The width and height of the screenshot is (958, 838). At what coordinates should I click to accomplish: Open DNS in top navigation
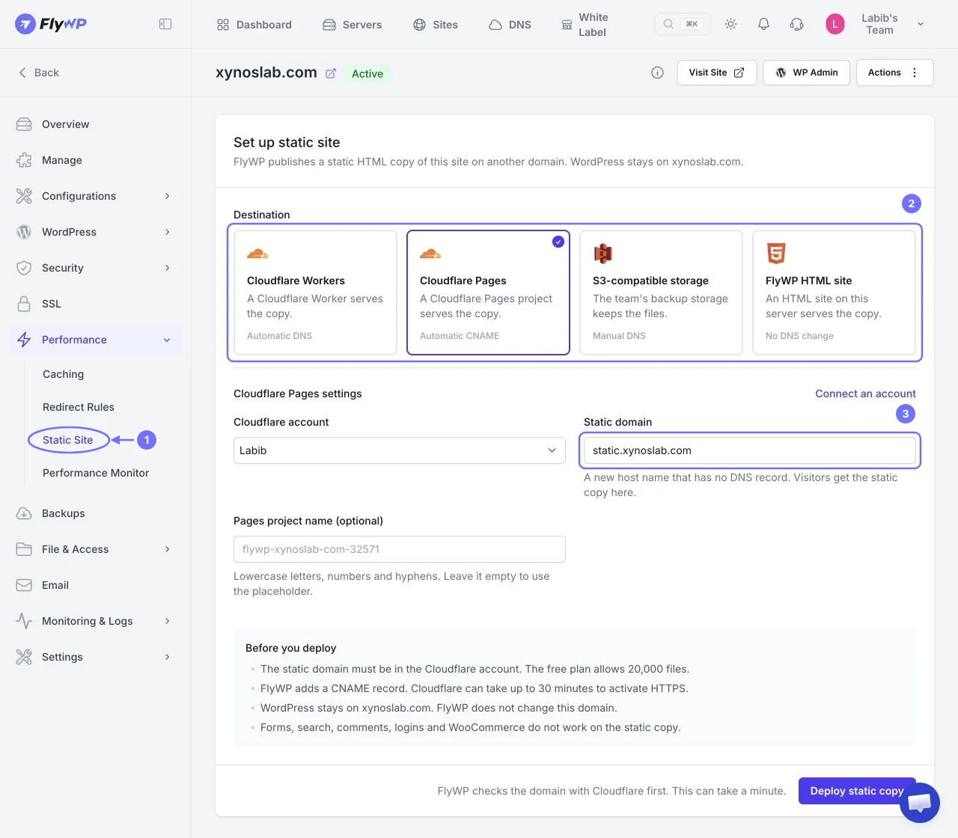point(510,25)
